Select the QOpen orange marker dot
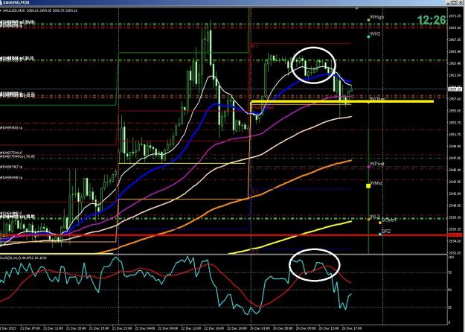This screenshot has width=465, height=332. click(380, 223)
